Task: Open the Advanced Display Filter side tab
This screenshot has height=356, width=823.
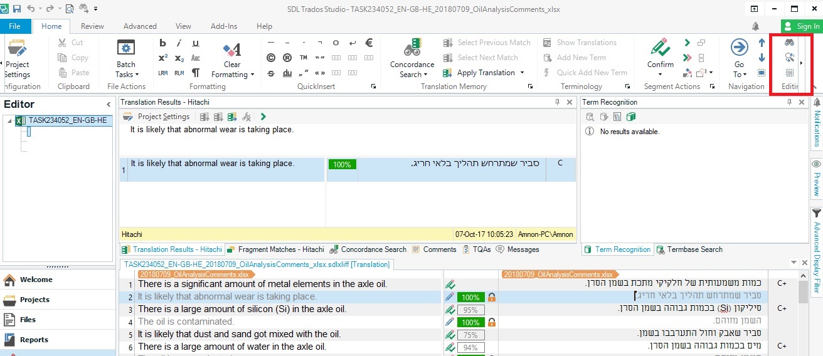Action: click(x=817, y=251)
